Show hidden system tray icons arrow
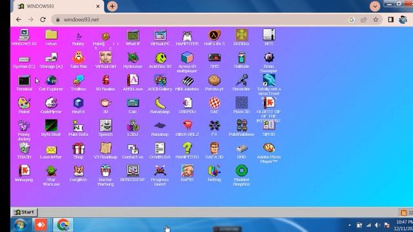Viewport: 413px width, 232px height. pos(350,225)
